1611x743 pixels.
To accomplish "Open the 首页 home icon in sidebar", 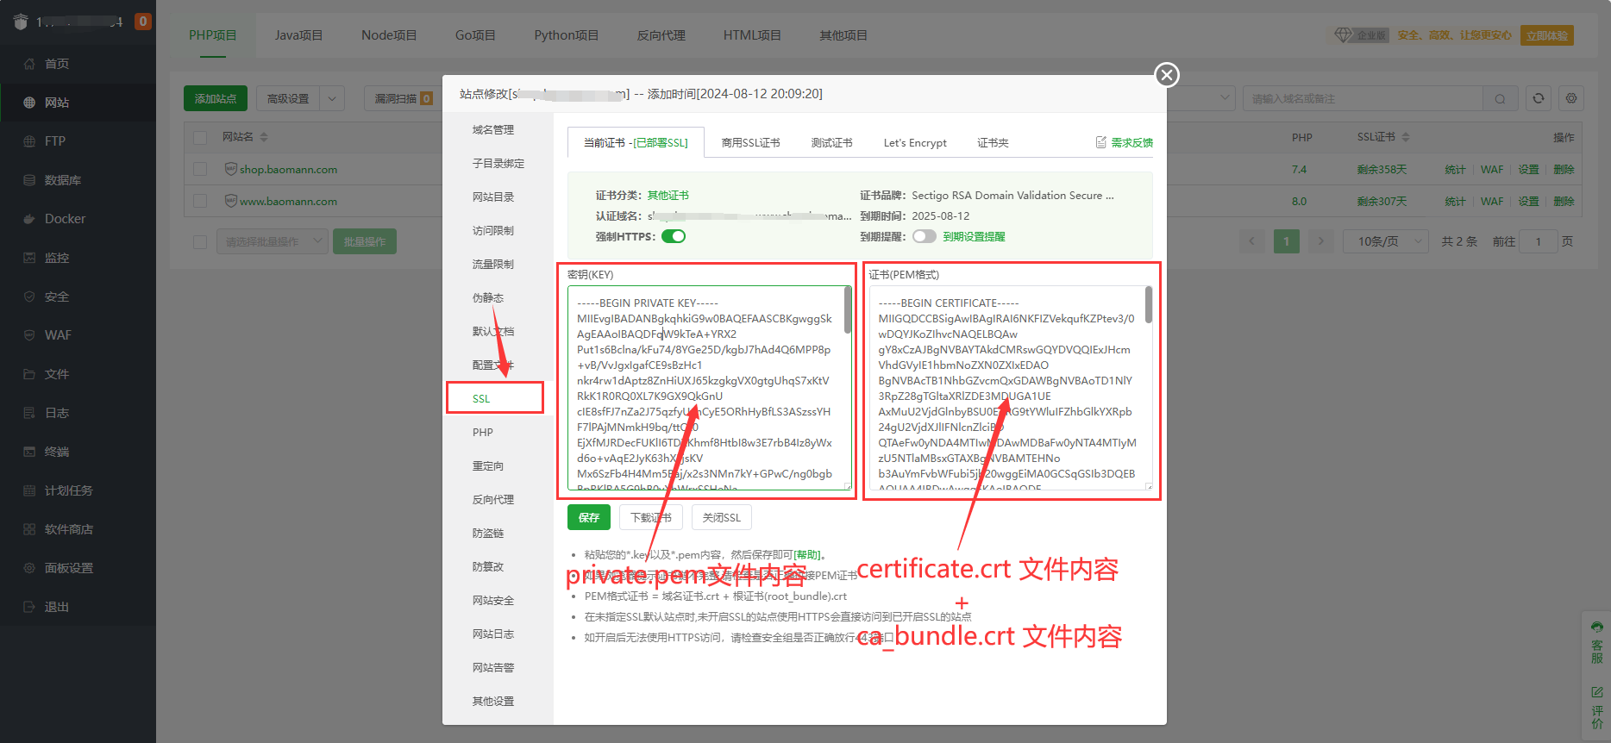I will (29, 64).
